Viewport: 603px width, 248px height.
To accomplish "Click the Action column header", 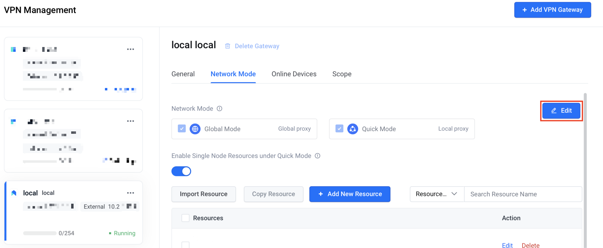I will pos(511,218).
